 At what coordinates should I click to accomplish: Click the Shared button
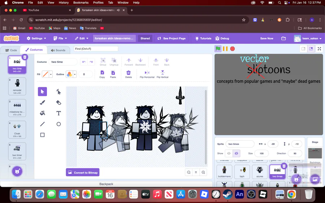coord(145,39)
